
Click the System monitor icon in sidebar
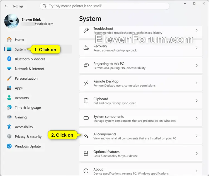pyautogui.click(x=9, y=49)
